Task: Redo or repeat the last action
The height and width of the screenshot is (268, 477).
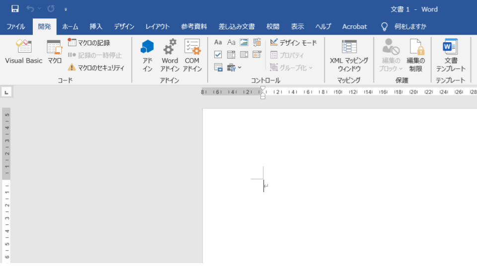Action: (51, 9)
